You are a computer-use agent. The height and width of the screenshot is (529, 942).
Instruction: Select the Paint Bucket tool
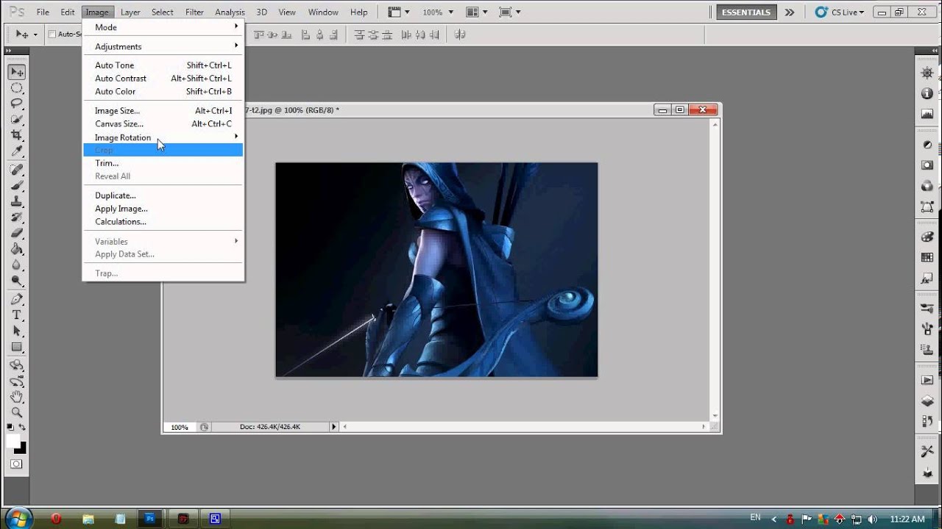[16, 248]
